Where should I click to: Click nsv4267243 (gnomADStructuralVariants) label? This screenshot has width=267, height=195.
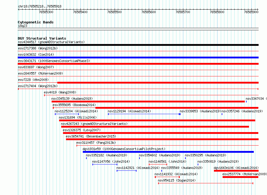tap(94, 124)
